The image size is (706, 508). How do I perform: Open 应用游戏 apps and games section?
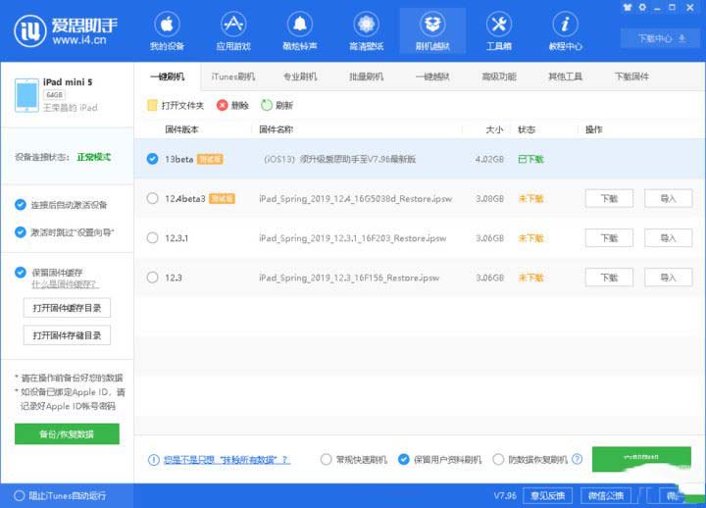tap(233, 30)
